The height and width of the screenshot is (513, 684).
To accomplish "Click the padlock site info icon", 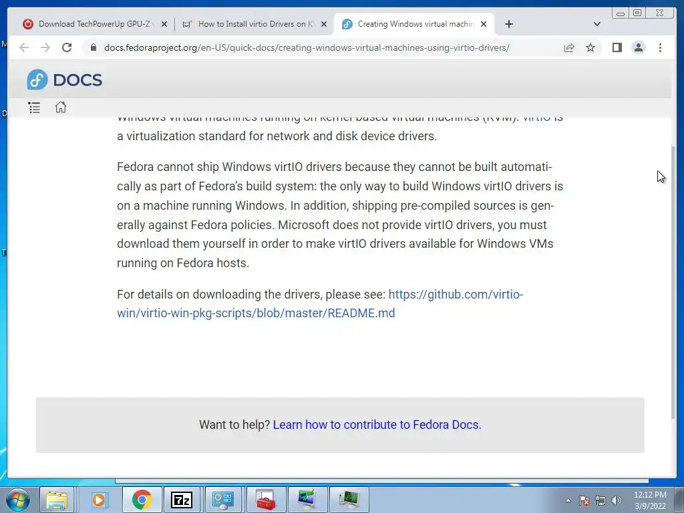I will [x=94, y=47].
